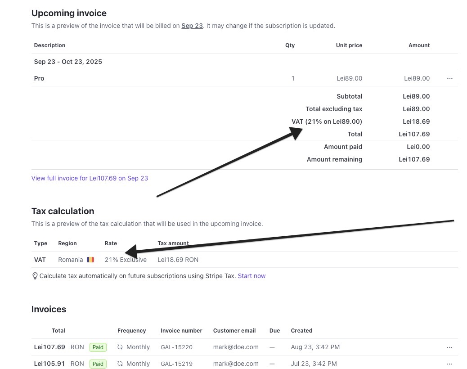Click the Frequency column header
Screen dimensions: 467x369
131,331
